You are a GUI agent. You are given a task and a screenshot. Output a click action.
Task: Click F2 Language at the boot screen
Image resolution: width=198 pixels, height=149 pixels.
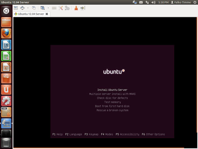point(73,134)
